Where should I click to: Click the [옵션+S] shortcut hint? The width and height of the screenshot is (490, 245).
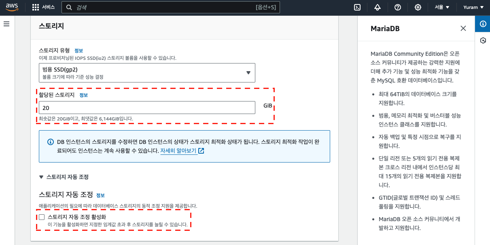point(265,7)
